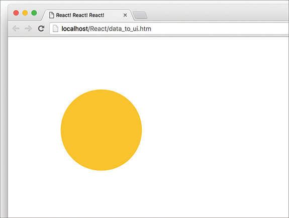Click the yellow circle on the page
Screen dimensions: 289x218
pos(101,130)
